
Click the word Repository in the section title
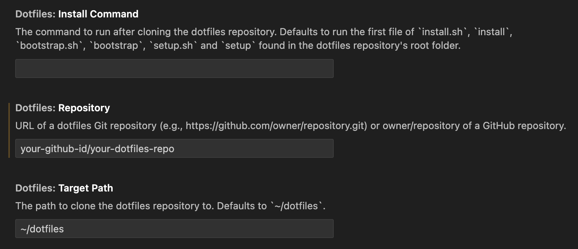84,108
